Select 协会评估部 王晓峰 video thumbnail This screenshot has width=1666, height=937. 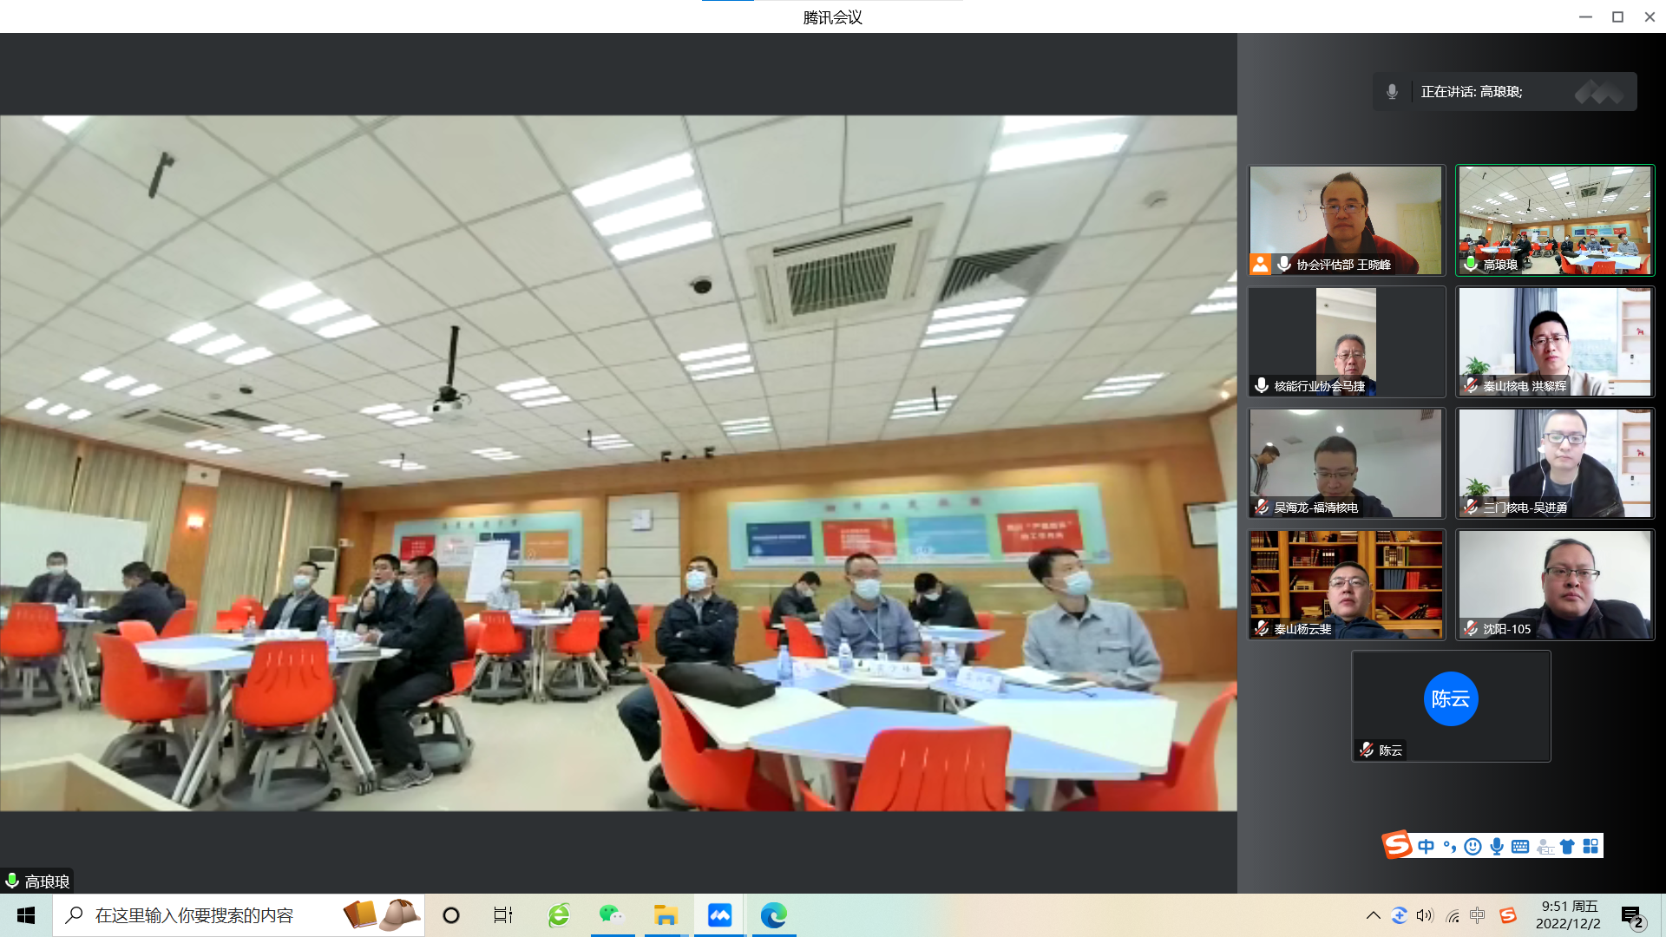click(x=1346, y=220)
